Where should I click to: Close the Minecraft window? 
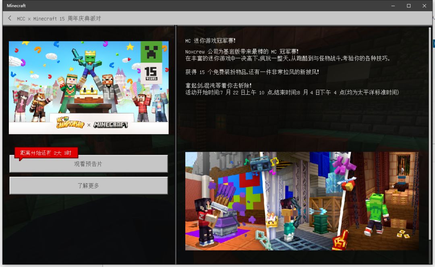[424, 6]
